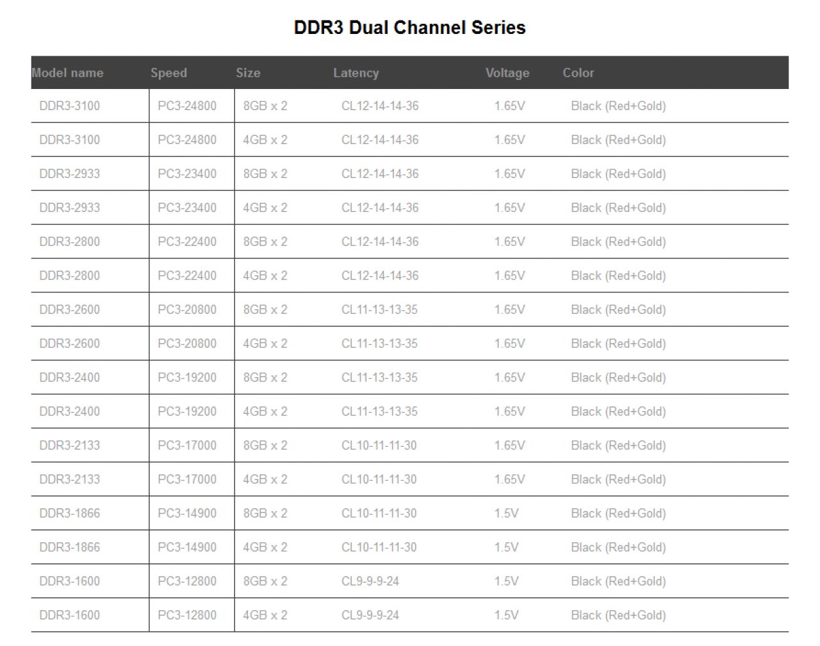This screenshot has height=646, width=820.
Task: Click the Latency column header
Action: [x=356, y=73]
